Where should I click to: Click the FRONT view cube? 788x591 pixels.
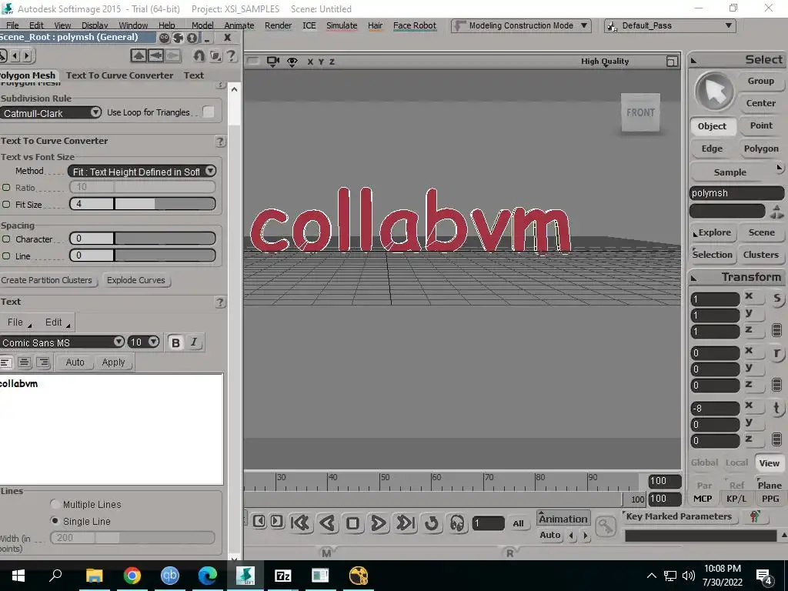pyautogui.click(x=640, y=112)
